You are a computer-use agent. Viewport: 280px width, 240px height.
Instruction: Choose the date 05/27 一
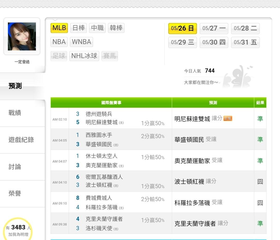(214, 29)
